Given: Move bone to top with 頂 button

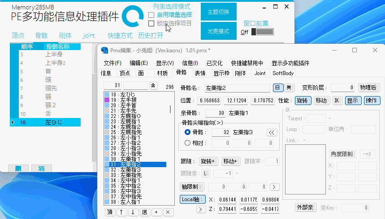Looking at the screenshot, I should coord(109,212).
